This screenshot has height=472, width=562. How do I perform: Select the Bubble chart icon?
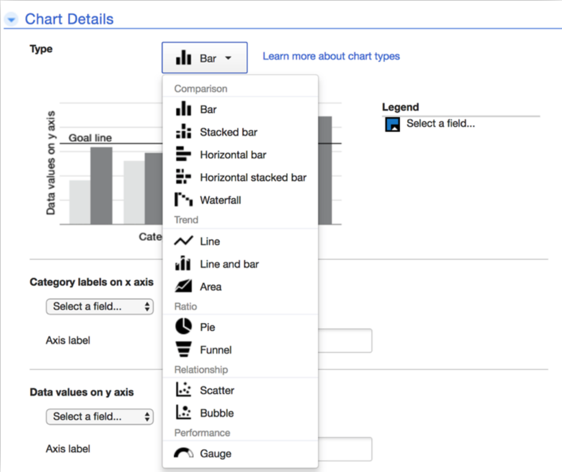tap(183, 413)
